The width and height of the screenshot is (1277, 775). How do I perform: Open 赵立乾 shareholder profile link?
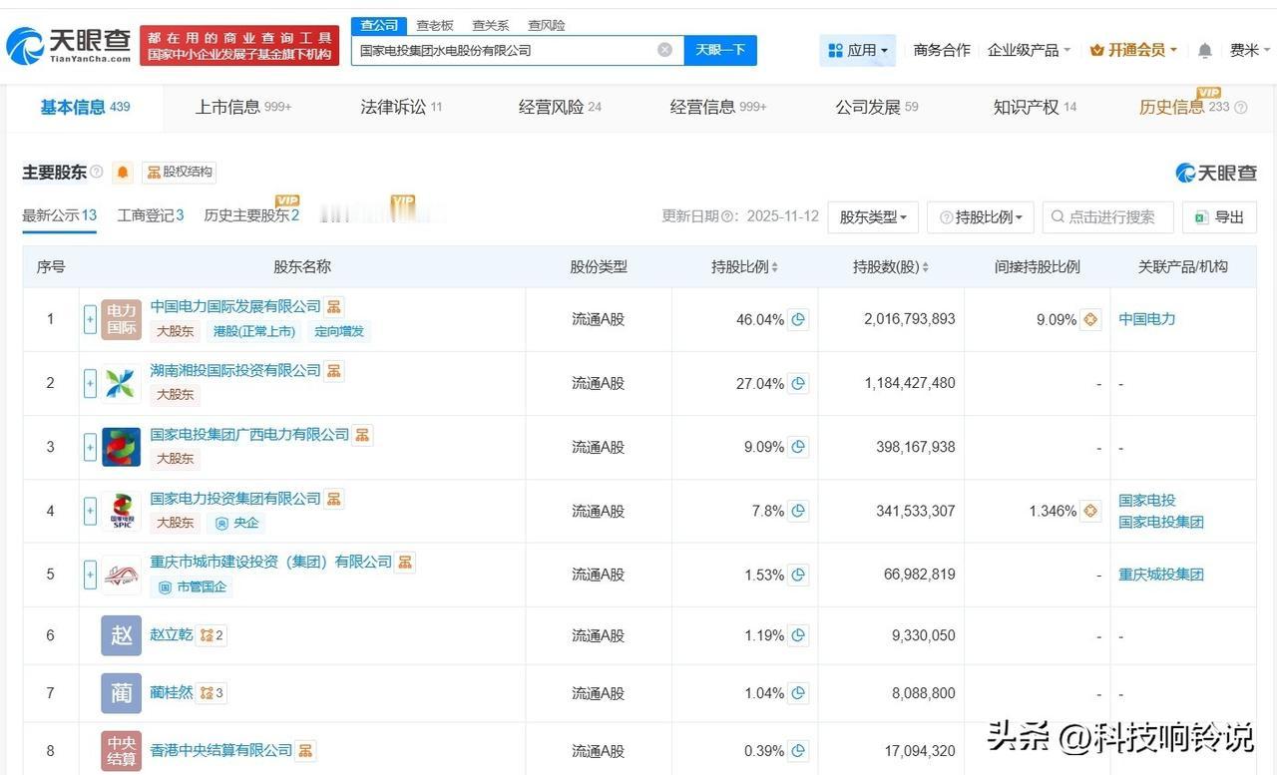(x=172, y=635)
